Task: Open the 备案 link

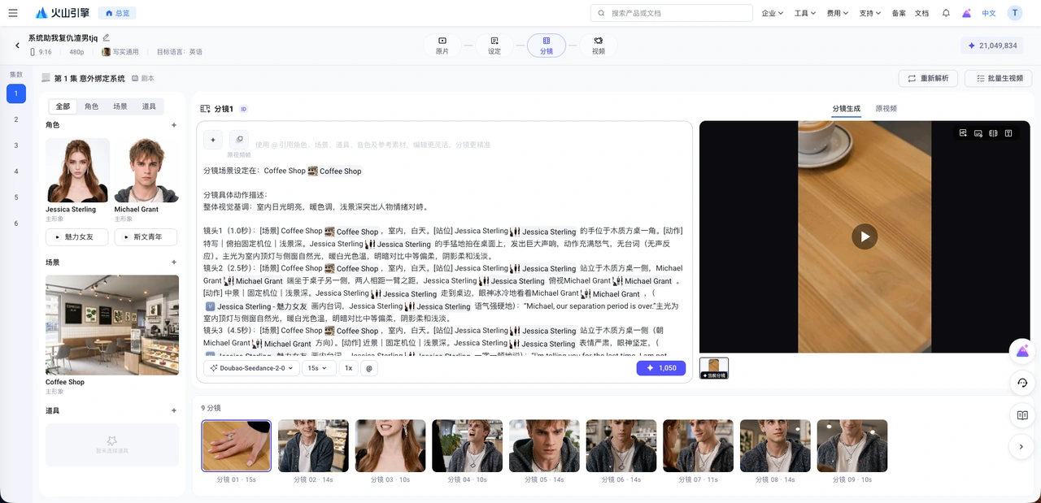Action: pos(899,13)
